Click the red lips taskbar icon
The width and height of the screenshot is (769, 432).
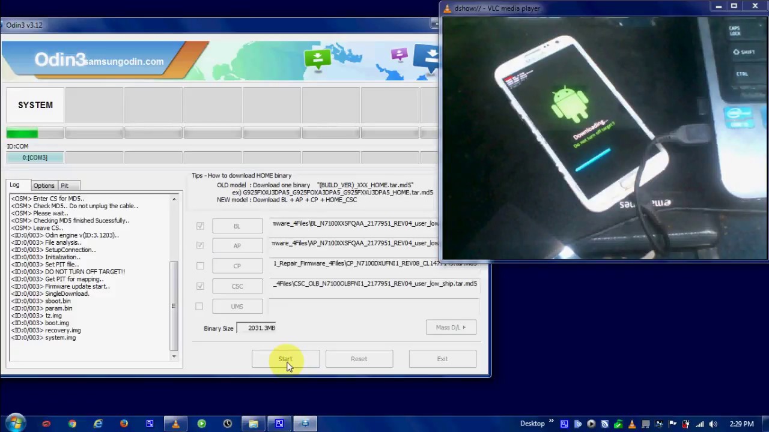46,424
